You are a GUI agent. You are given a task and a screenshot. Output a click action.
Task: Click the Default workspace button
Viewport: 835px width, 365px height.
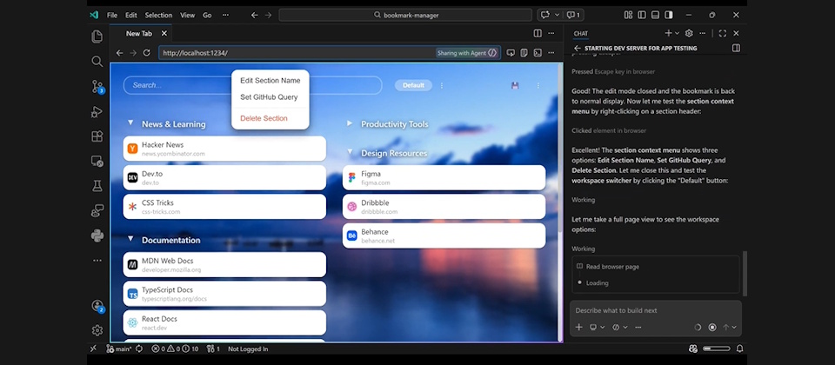coord(413,85)
